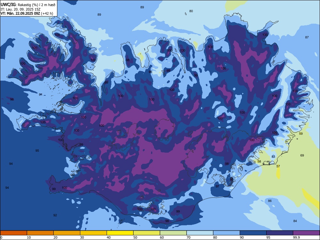The width and height of the screenshot is (320, 240).
Task: Click the legend tick label 60
Action: 162,237
